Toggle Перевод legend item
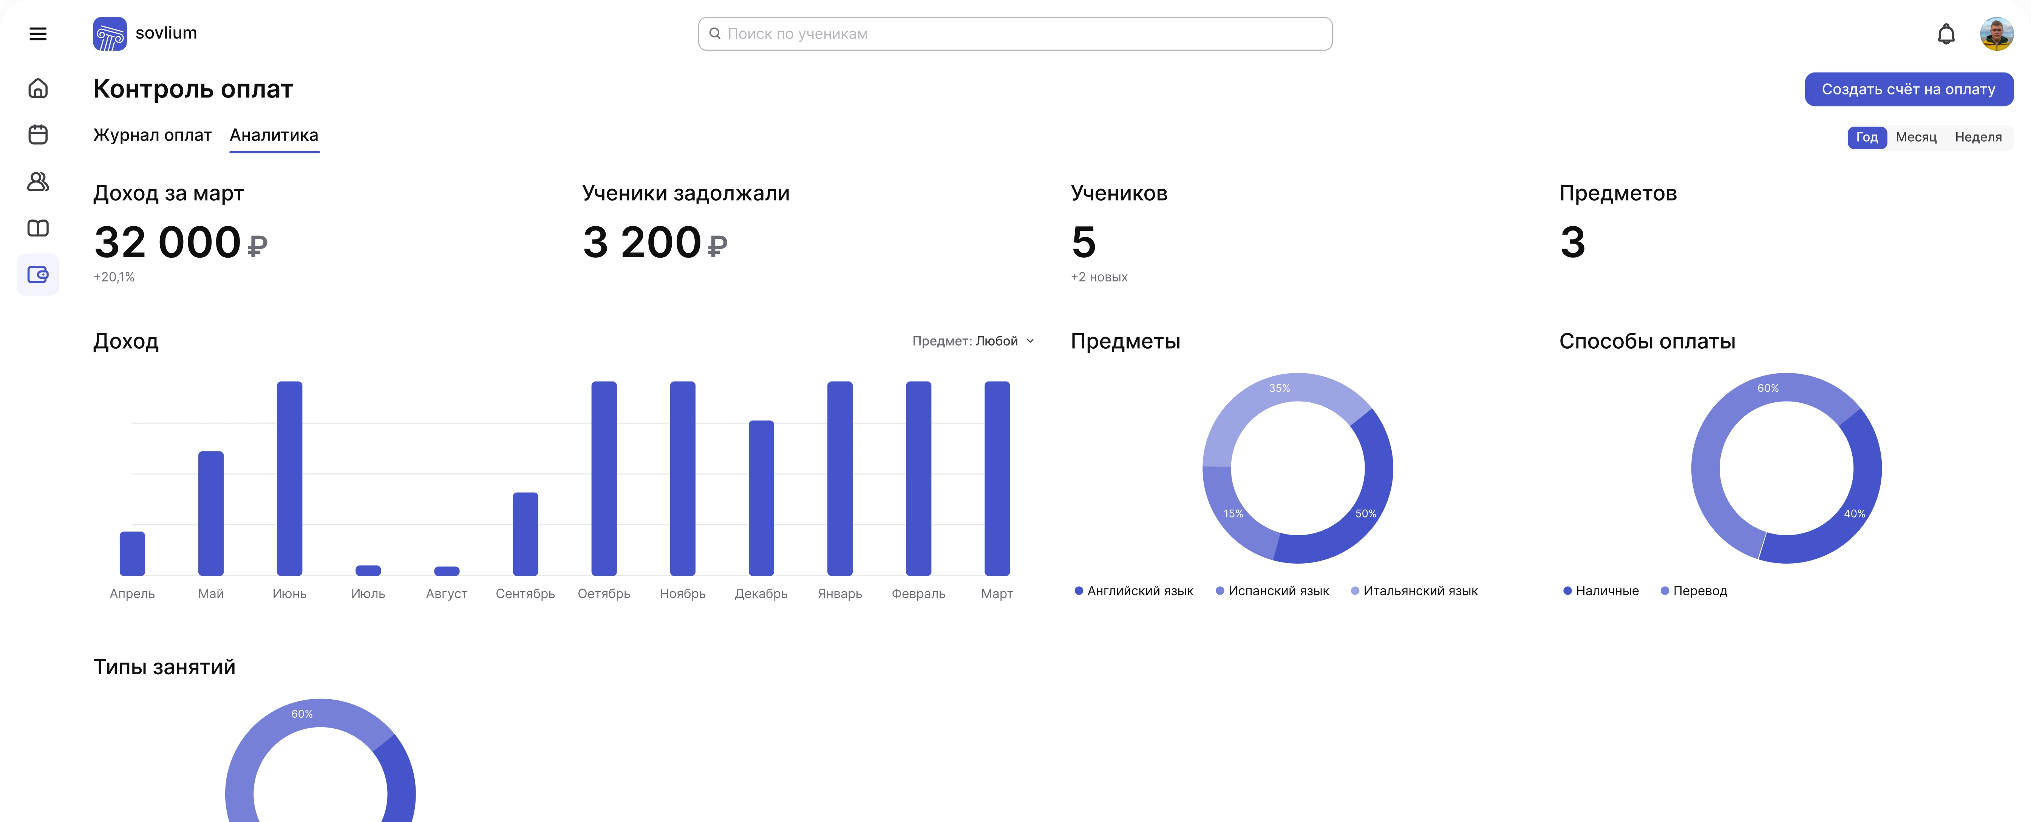Screen dimensions: 2031x822 point(1694,591)
